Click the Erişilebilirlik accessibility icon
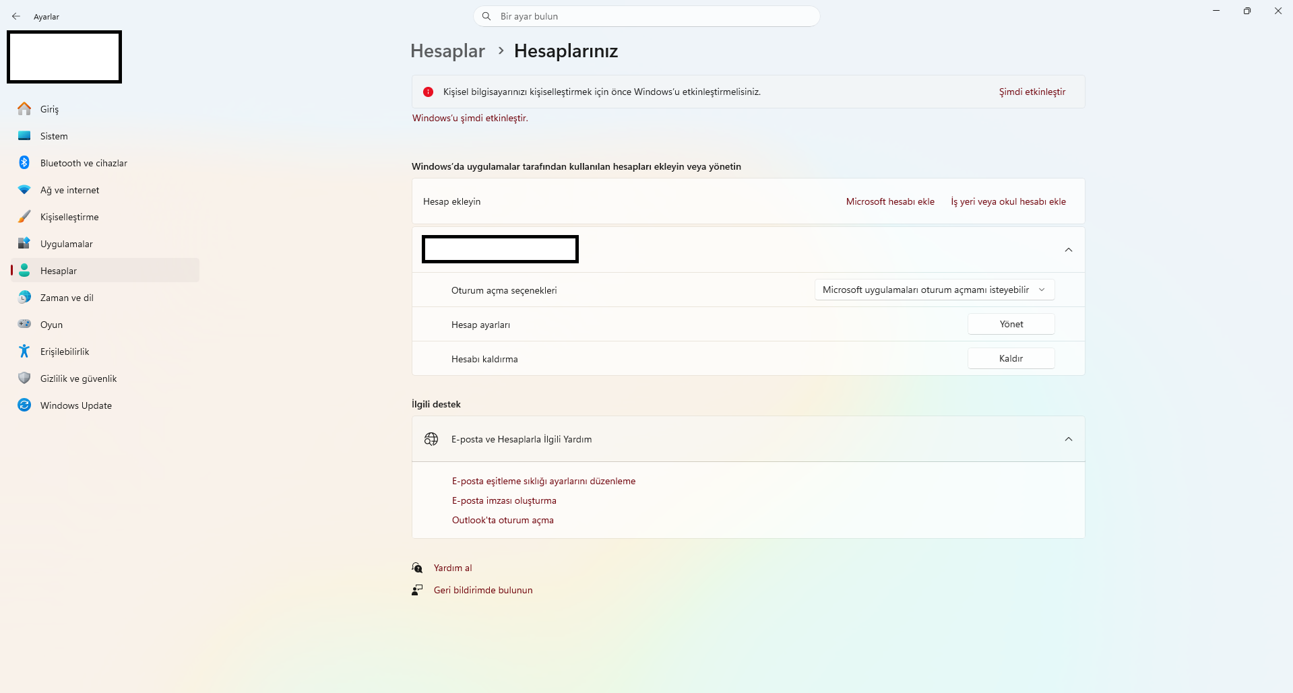 pyautogui.click(x=24, y=351)
